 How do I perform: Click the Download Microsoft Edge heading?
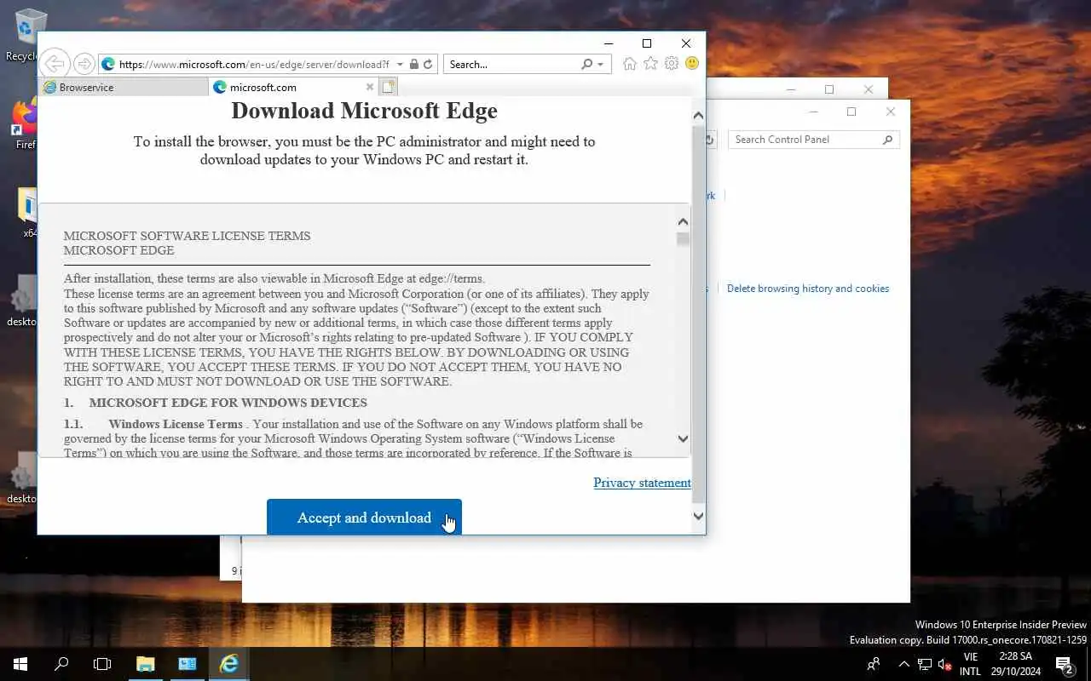click(x=364, y=111)
